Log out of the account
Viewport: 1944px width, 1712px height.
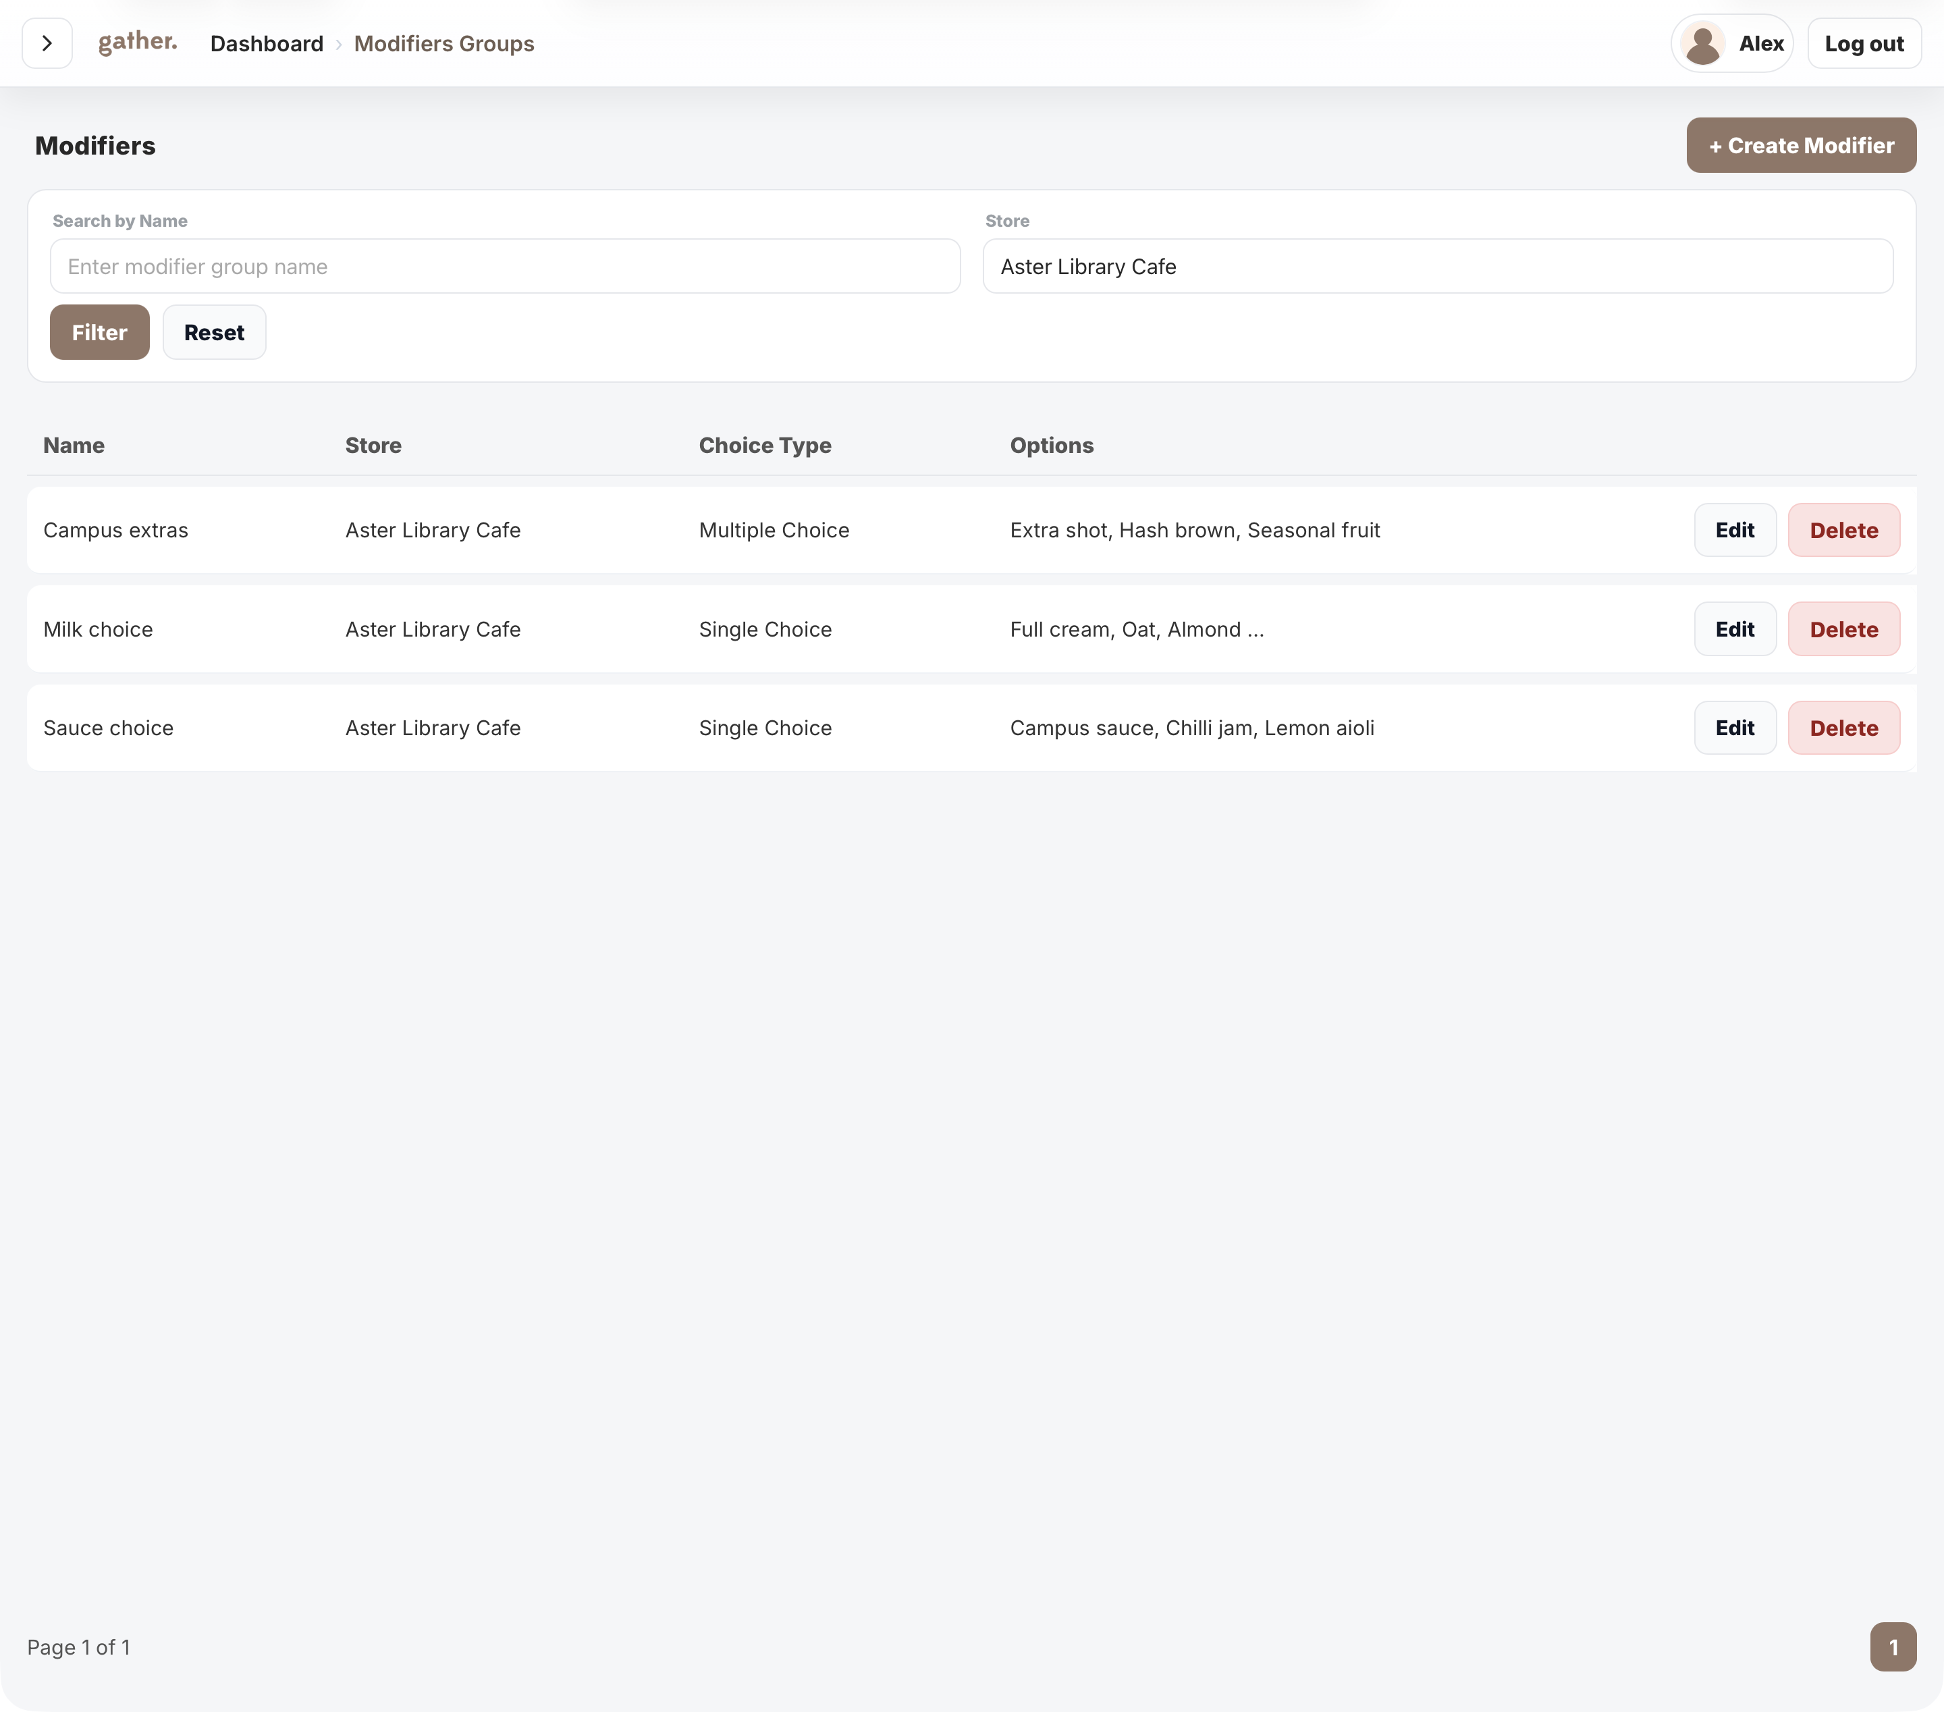pos(1863,44)
